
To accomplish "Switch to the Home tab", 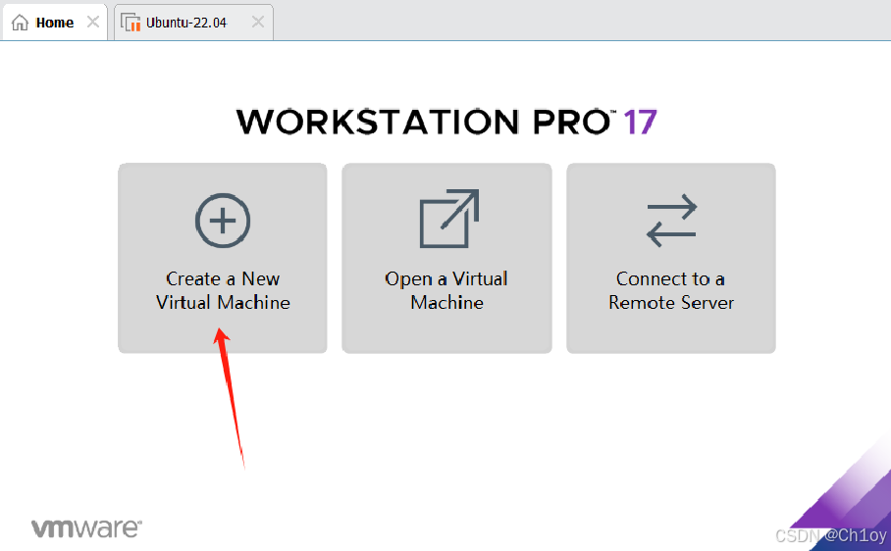I will click(55, 23).
